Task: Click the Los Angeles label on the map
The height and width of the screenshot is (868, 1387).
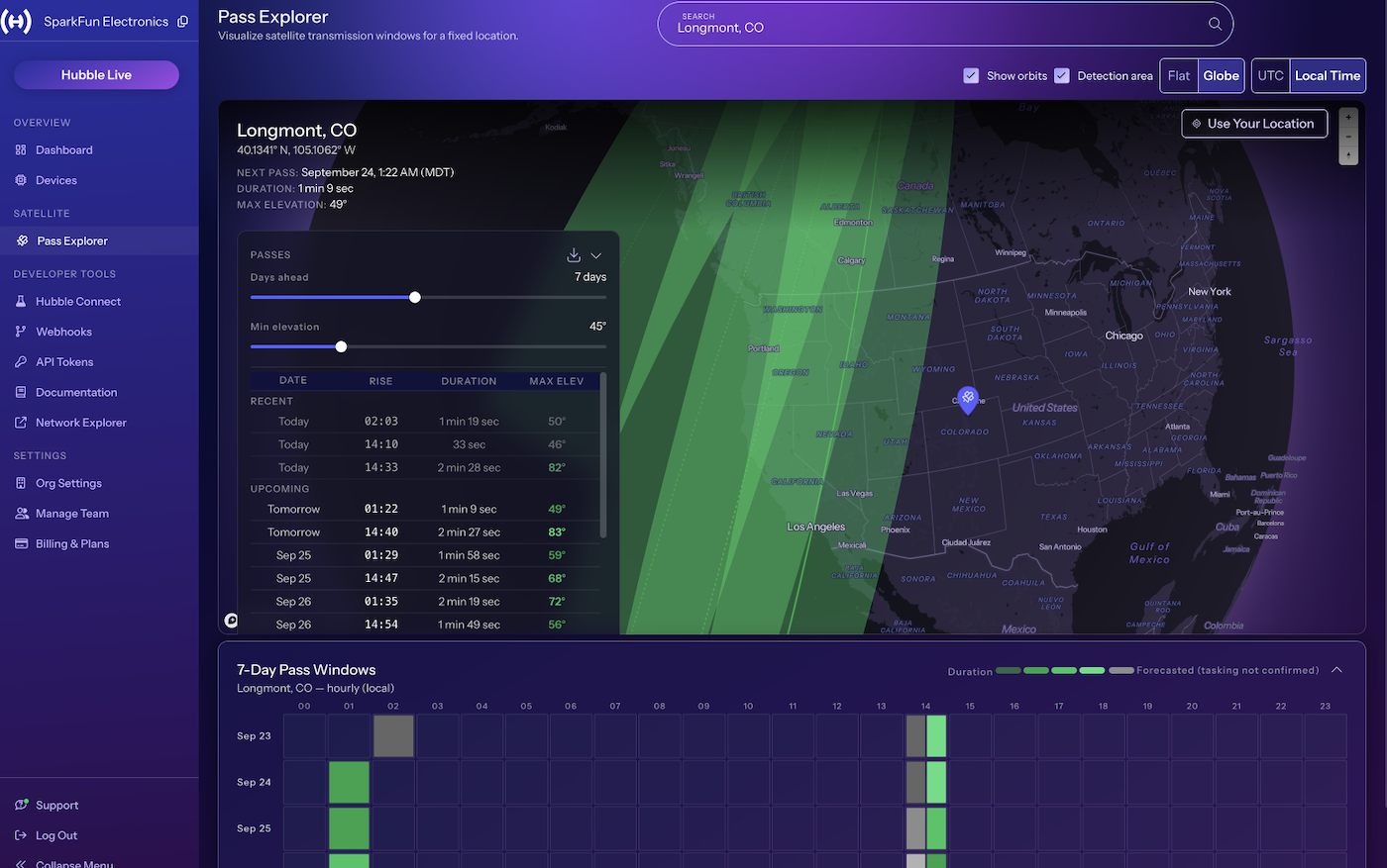Action: (815, 527)
